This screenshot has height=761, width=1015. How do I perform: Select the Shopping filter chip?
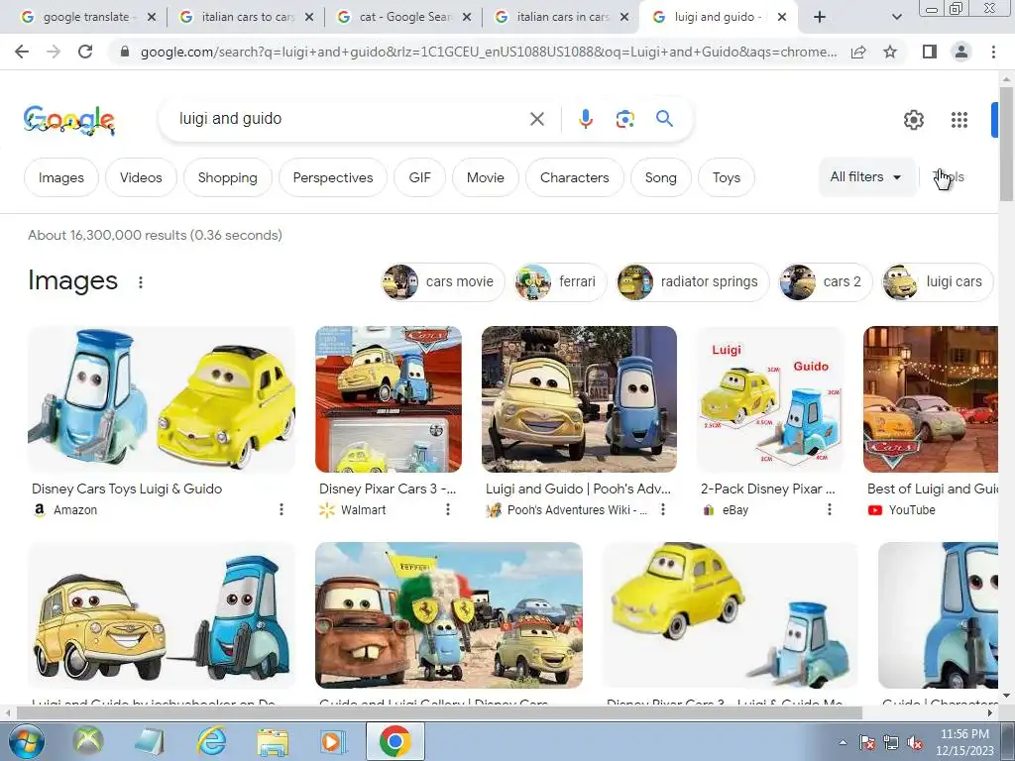tap(227, 177)
